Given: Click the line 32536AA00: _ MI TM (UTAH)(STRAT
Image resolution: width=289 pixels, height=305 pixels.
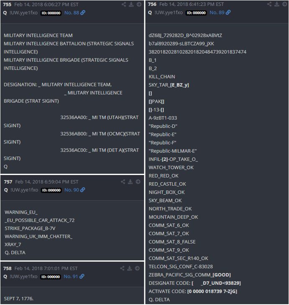Looking at the screenshot, I should click(x=99, y=117).
